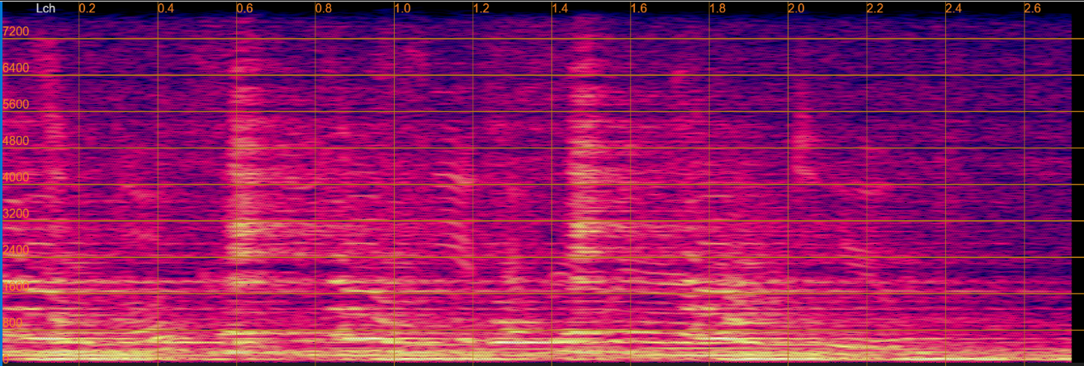
Task: Select the 6400 Hz frequency label
Action: pos(17,68)
